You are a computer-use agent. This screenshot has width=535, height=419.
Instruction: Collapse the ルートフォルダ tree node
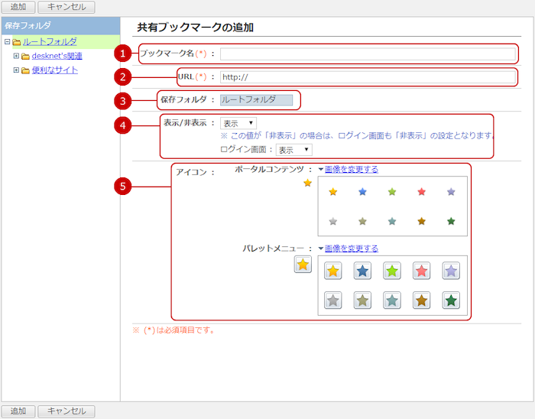tap(7, 42)
